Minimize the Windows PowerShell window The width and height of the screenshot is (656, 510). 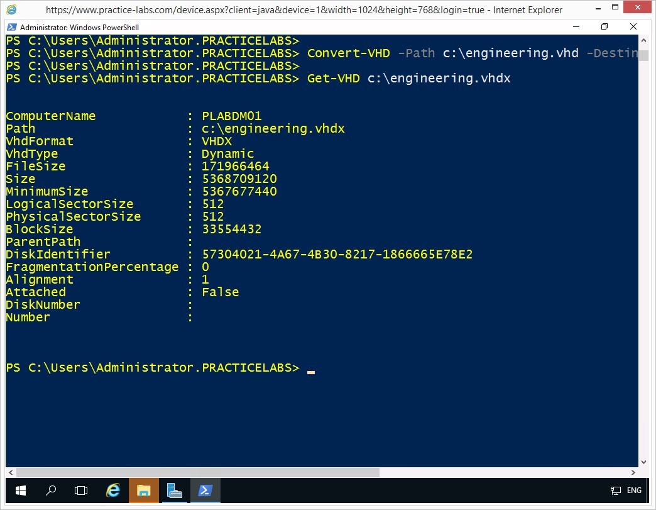click(576, 27)
